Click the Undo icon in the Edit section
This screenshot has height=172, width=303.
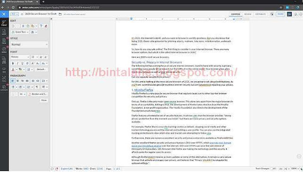pyautogui.click(x=13, y=26)
